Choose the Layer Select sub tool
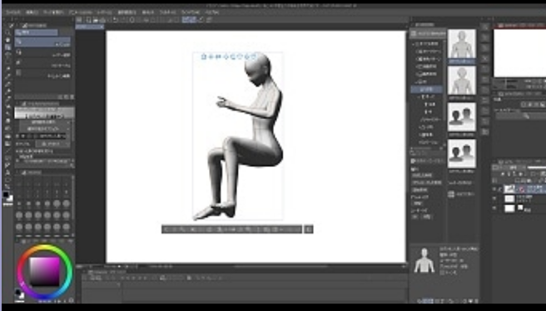Viewport: 546px width, 311px height. 42,55
